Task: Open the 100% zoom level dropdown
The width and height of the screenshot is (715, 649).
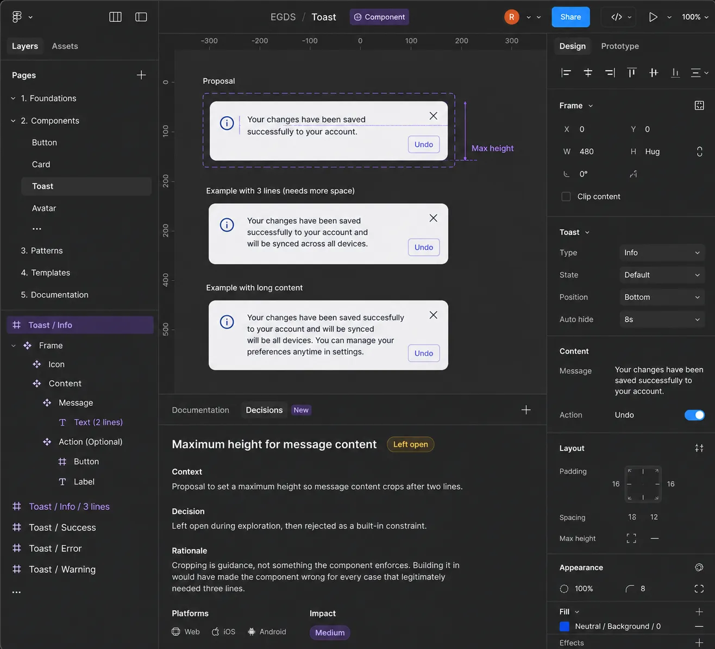Action: [x=695, y=17]
